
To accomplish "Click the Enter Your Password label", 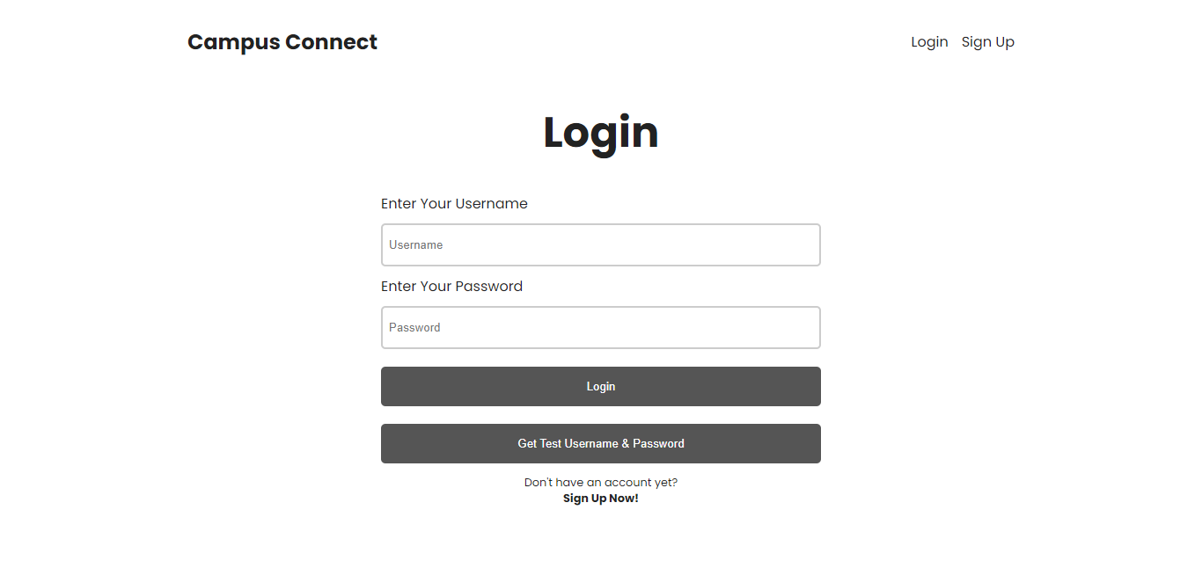I will click(451, 286).
